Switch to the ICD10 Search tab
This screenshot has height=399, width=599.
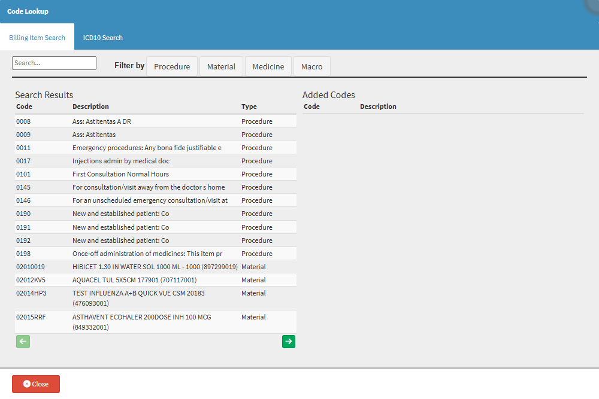point(103,38)
